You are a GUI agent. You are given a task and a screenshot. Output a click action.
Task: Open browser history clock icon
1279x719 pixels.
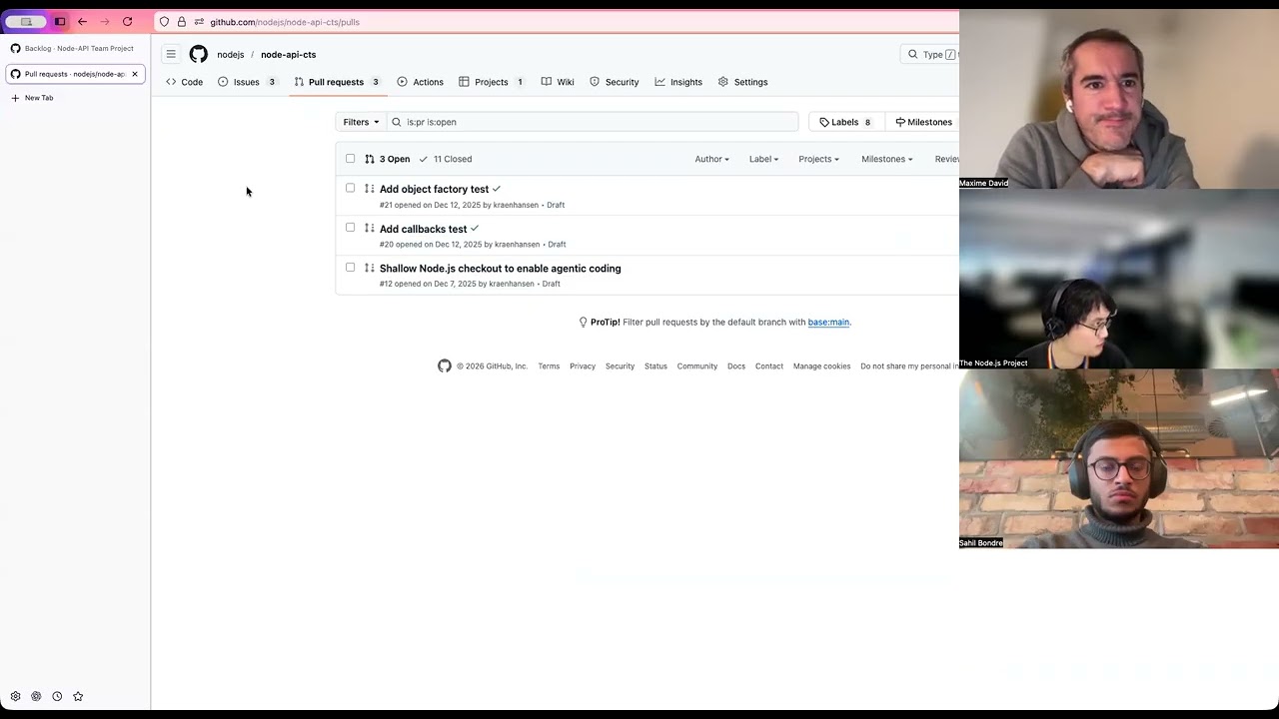pos(57,696)
